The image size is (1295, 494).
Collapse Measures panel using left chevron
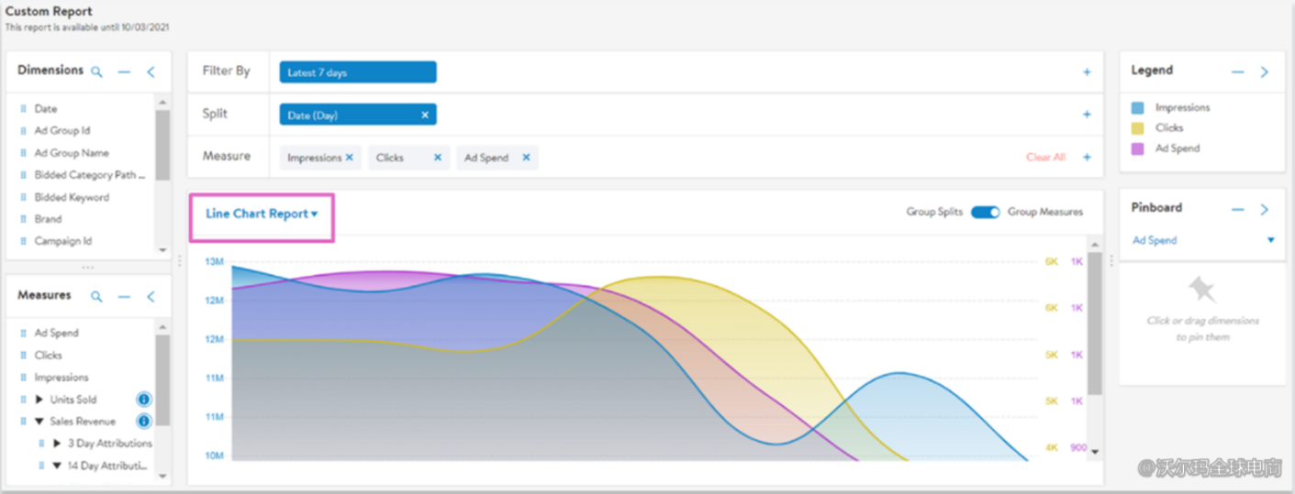pos(151,296)
